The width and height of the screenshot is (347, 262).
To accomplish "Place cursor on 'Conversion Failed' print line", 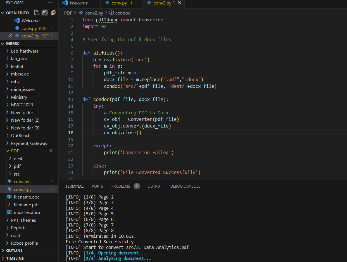I will pyautogui.click(x=139, y=153).
